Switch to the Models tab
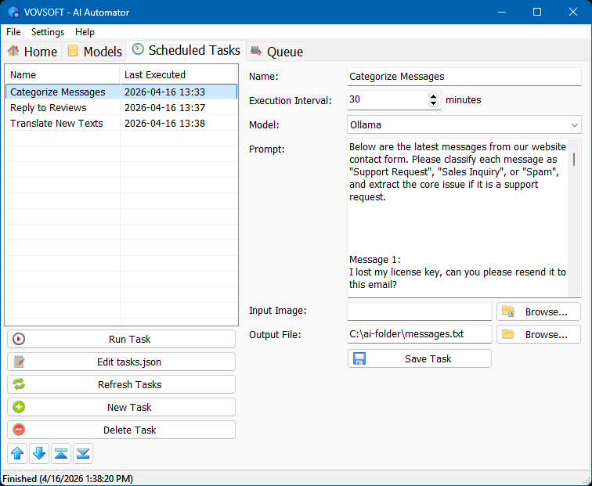This screenshot has height=486, width=592. 95,52
